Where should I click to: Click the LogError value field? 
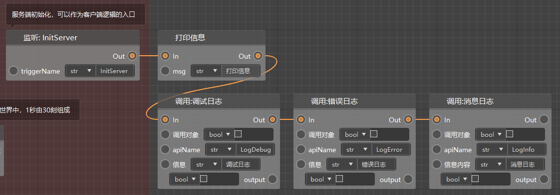coord(391,149)
